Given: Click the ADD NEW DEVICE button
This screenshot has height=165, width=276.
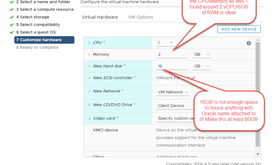Looking at the screenshot, I should tap(239, 29).
